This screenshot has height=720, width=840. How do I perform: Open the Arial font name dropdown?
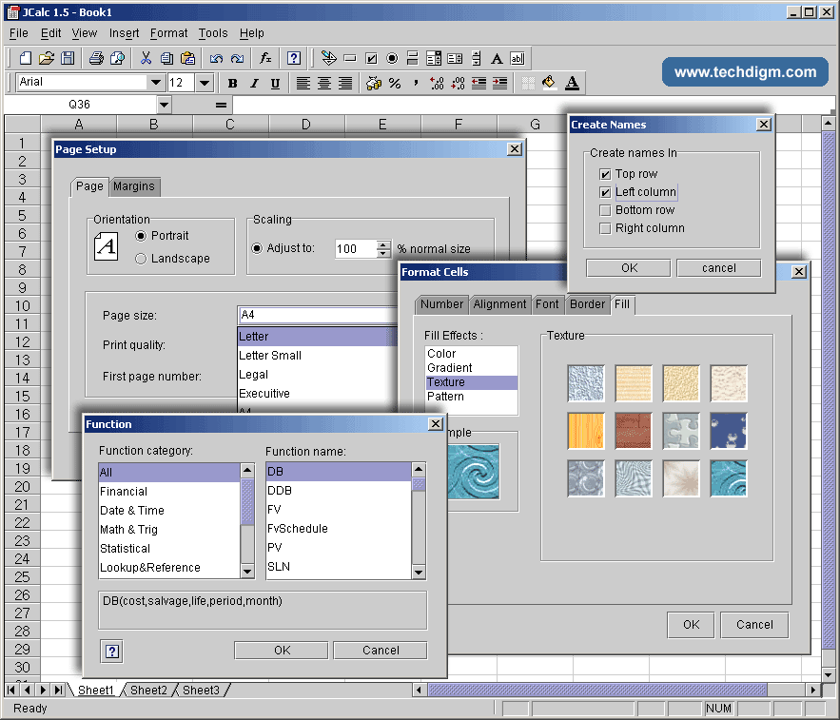pyautogui.click(x=156, y=83)
